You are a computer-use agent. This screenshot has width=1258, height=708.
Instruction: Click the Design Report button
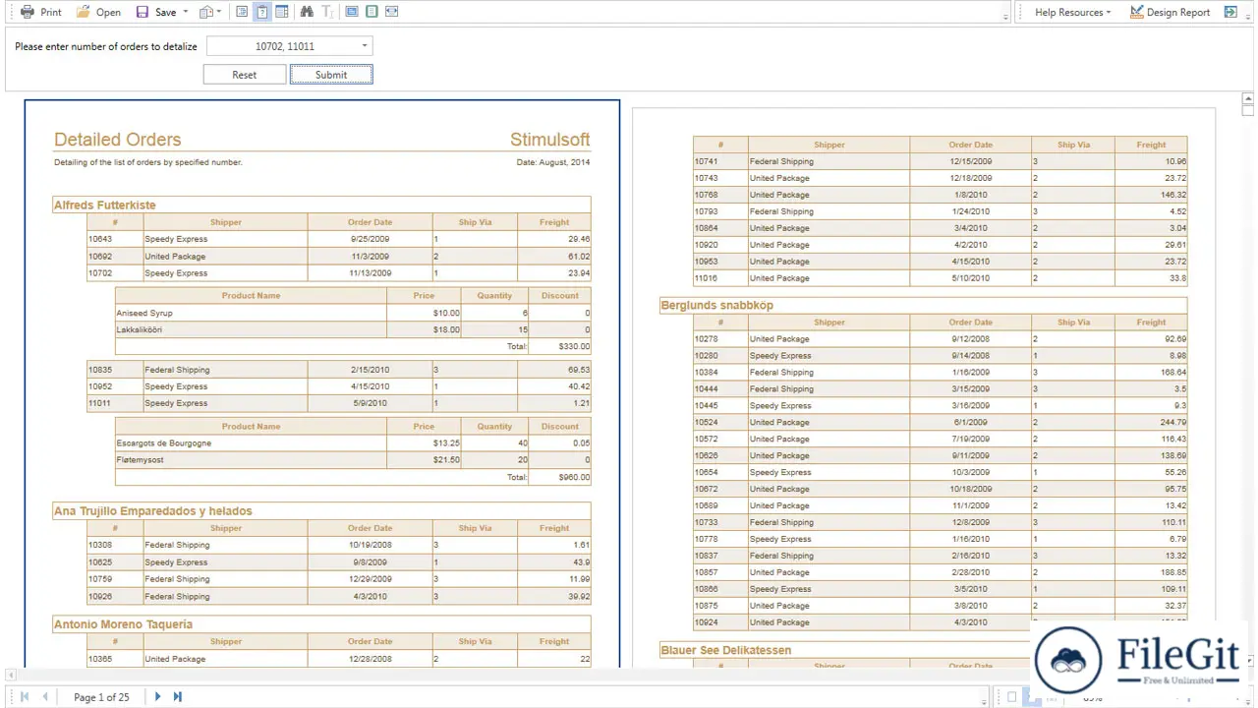(x=1170, y=12)
